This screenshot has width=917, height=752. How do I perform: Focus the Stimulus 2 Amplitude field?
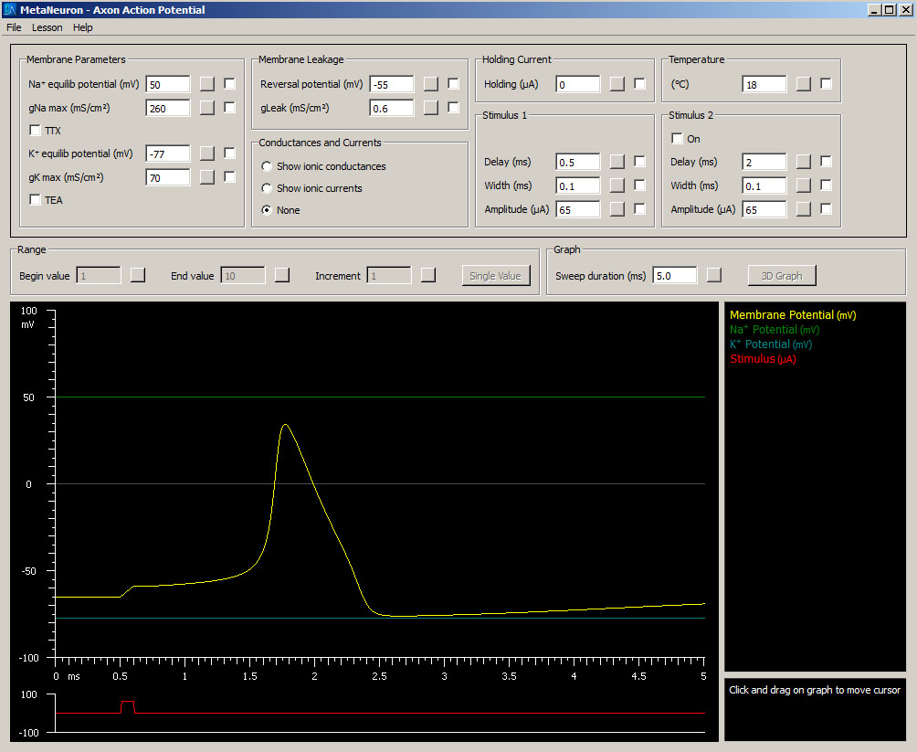click(764, 209)
